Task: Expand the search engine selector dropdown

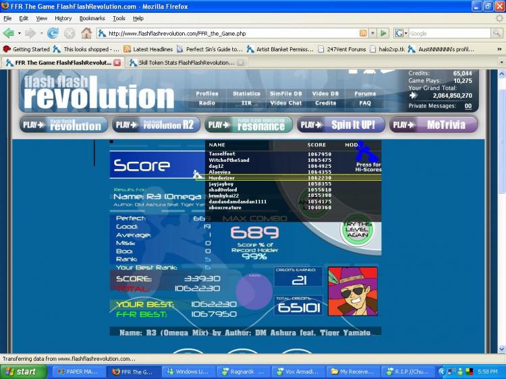Action: coord(404,33)
